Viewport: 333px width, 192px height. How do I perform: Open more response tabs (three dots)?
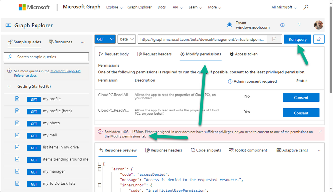pos(320,150)
